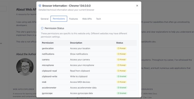194x99 pixels.
Task: Click 'Access gyroscope data' description
Action: tap(81, 93)
